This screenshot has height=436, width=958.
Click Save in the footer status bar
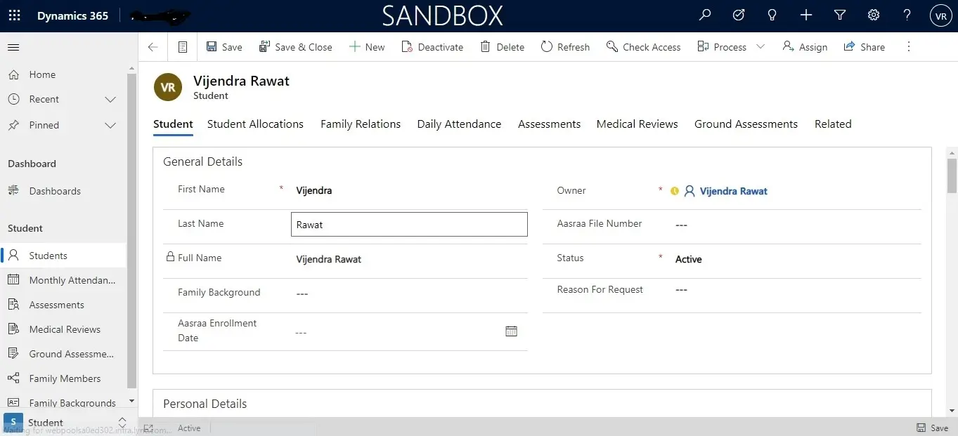click(x=933, y=428)
